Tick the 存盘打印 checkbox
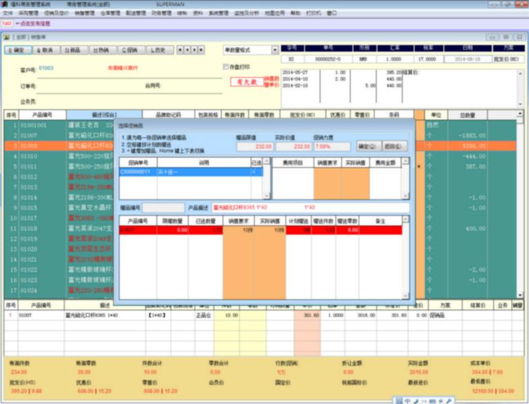This screenshot has width=529, height=404. [226, 67]
